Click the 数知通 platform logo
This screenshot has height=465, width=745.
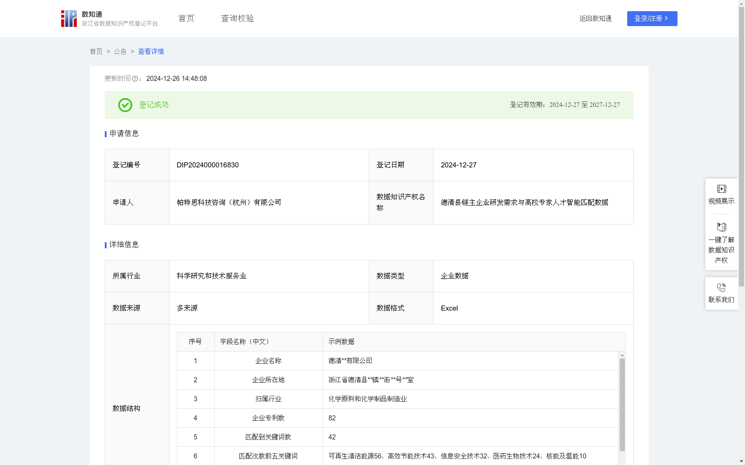click(x=109, y=19)
